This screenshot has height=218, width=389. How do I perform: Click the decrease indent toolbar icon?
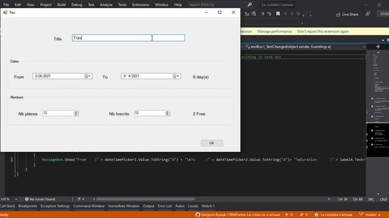click(247, 14)
